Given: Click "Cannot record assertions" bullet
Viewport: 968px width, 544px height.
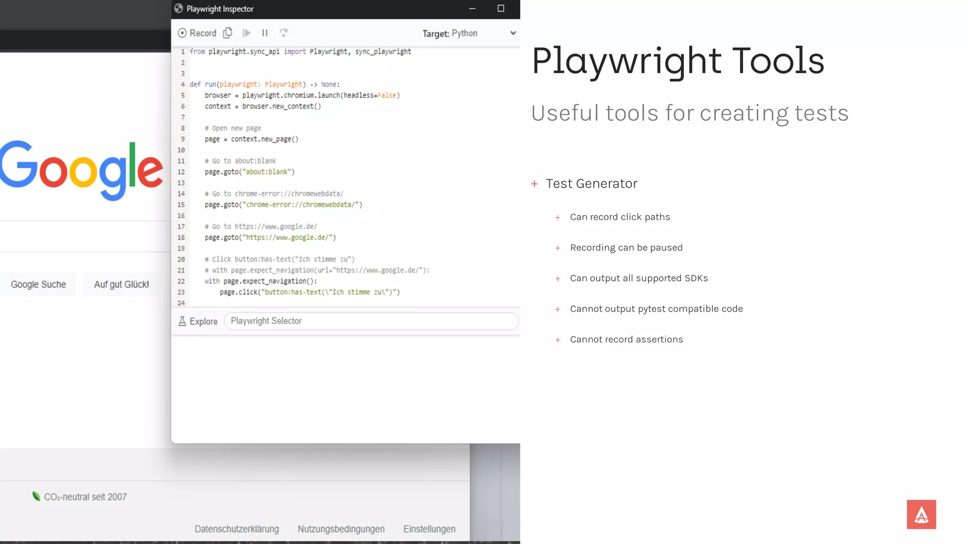Looking at the screenshot, I should click(627, 340).
